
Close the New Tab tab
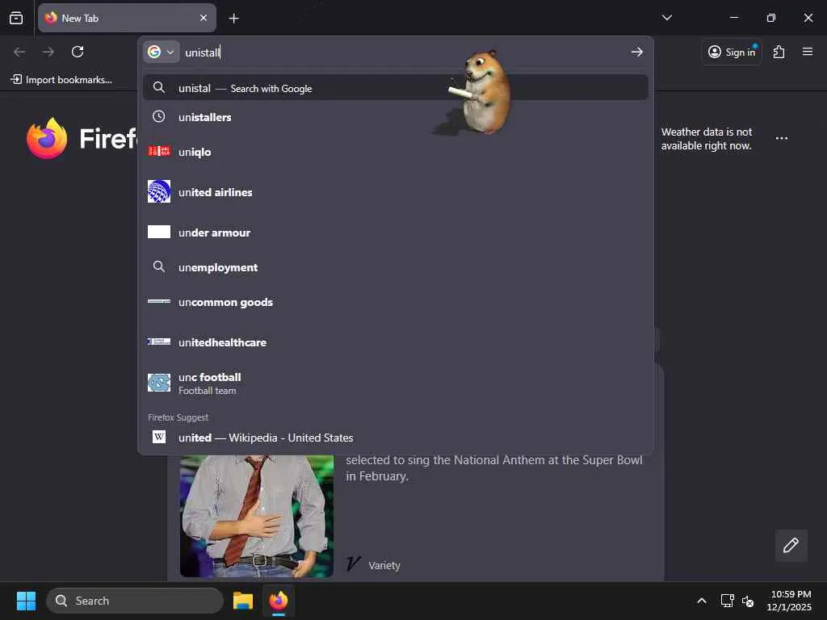pyautogui.click(x=203, y=18)
